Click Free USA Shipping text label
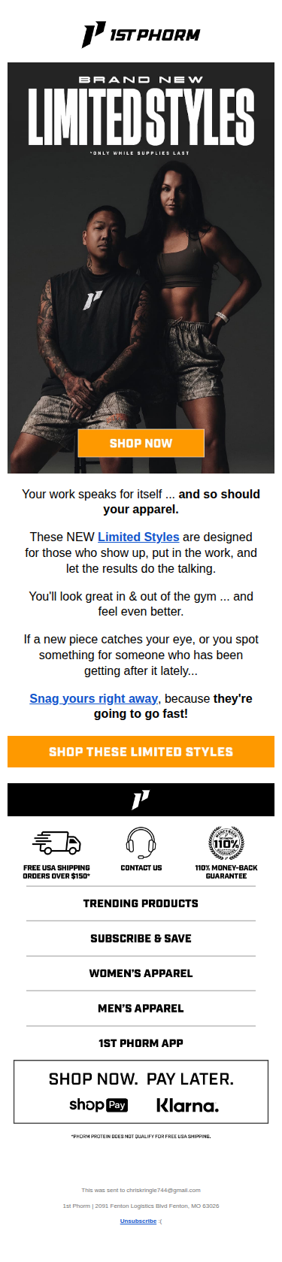 [56, 872]
